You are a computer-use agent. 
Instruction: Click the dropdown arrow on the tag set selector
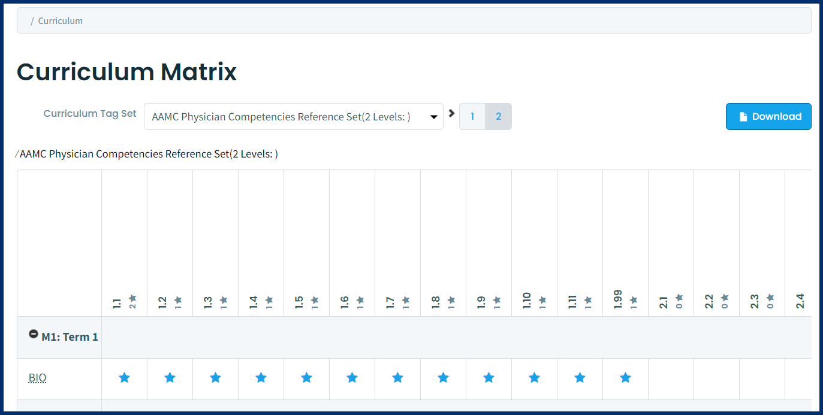(433, 116)
